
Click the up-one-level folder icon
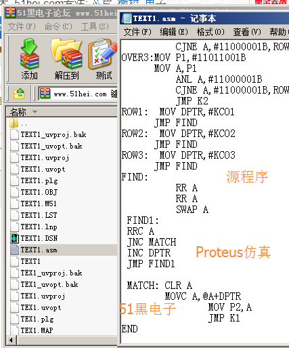pos(19,94)
